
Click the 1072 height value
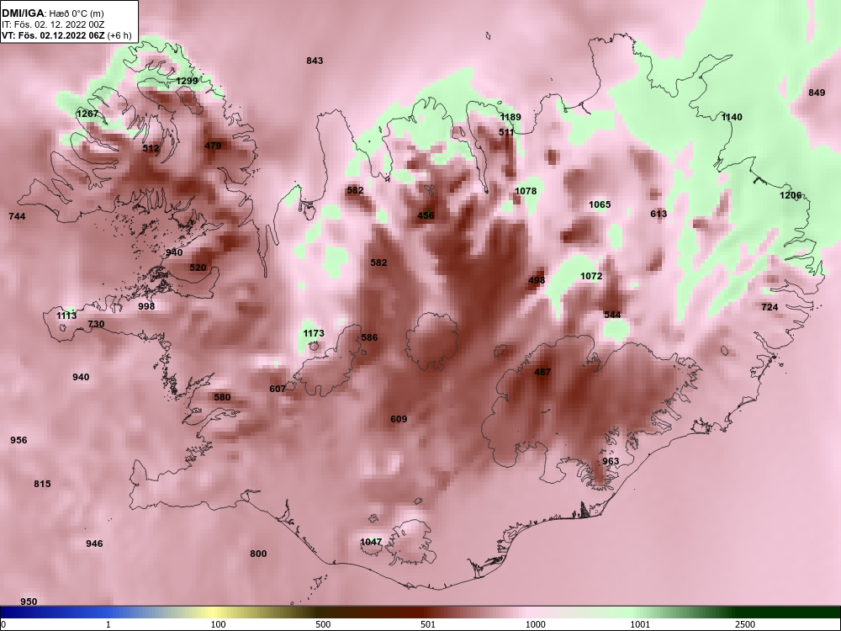pyautogui.click(x=591, y=276)
